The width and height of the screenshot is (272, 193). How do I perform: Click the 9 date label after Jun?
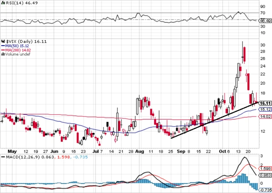64,152
